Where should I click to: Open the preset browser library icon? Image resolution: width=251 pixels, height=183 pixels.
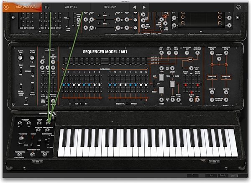coord(46,7)
